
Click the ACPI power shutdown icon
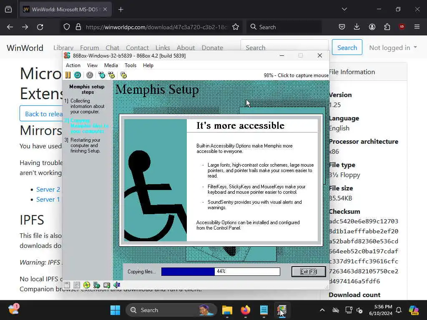[x=90, y=75]
